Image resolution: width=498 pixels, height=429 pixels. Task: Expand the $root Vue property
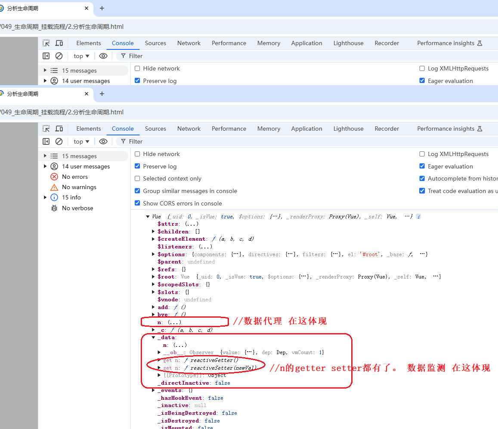coord(154,277)
